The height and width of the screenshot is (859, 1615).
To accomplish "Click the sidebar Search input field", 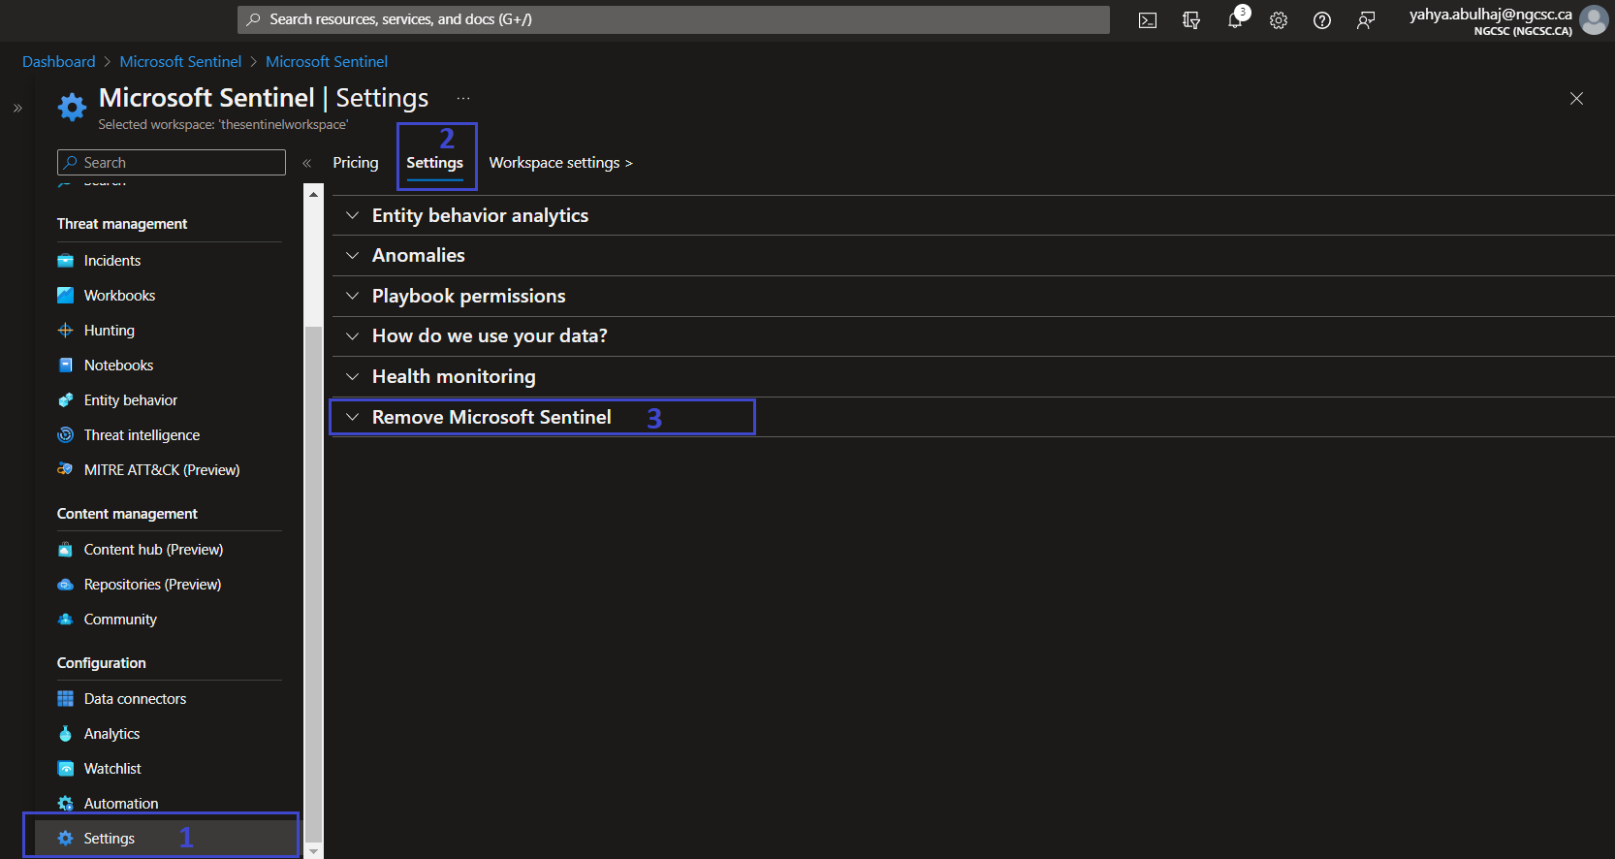I will click(x=172, y=163).
